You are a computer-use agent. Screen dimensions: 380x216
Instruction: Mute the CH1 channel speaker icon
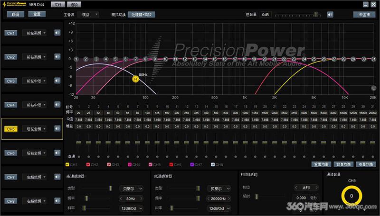coord(57,33)
